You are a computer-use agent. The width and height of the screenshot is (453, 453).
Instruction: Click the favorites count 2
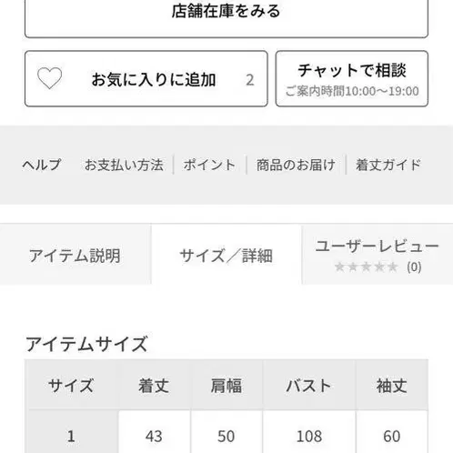[x=250, y=80]
